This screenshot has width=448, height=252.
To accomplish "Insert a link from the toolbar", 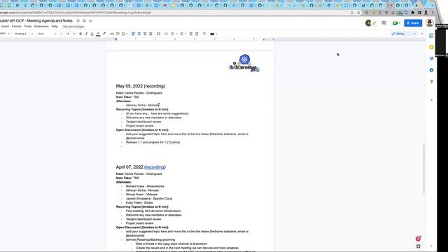I will click(x=112, y=34).
